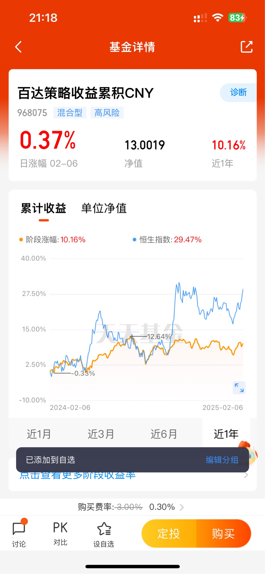Tap the back arrow icon
Screen dimensions: 265x574
pyautogui.click(x=18, y=47)
